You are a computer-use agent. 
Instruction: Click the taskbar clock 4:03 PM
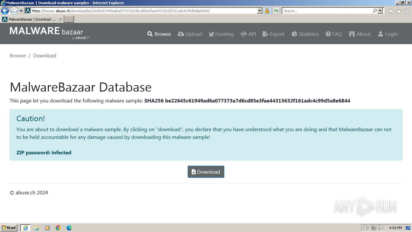tap(395, 228)
